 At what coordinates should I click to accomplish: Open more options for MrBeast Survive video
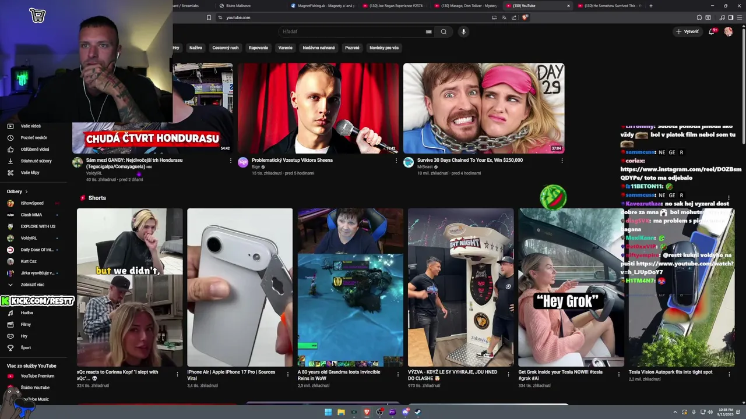[562, 161]
